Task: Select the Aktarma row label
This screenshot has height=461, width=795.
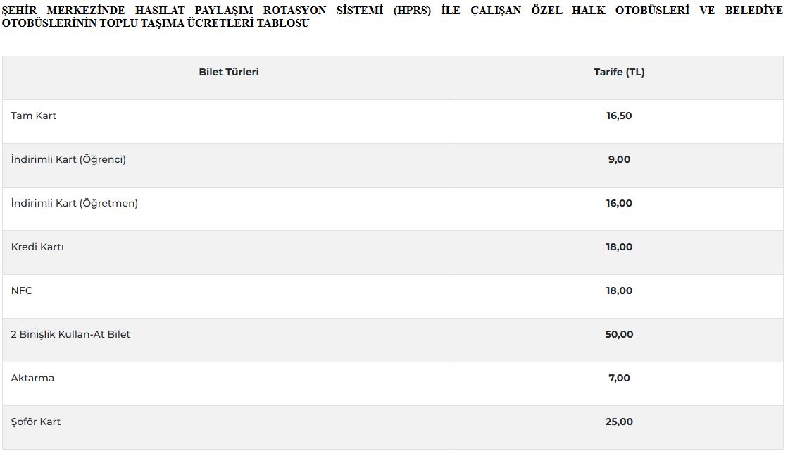Action: pos(32,378)
